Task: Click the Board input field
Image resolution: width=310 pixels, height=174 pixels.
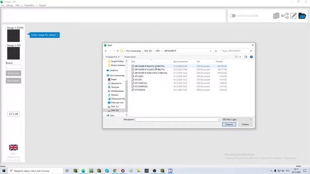Action: coord(14,67)
